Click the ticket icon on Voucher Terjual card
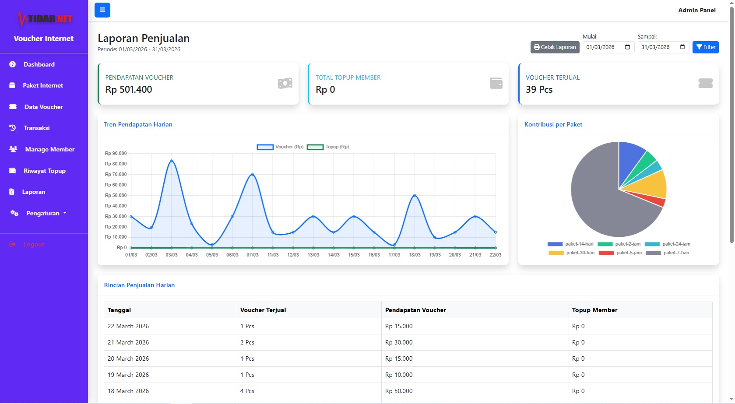The width and height of the screenshot is (735, 404). 706,83
